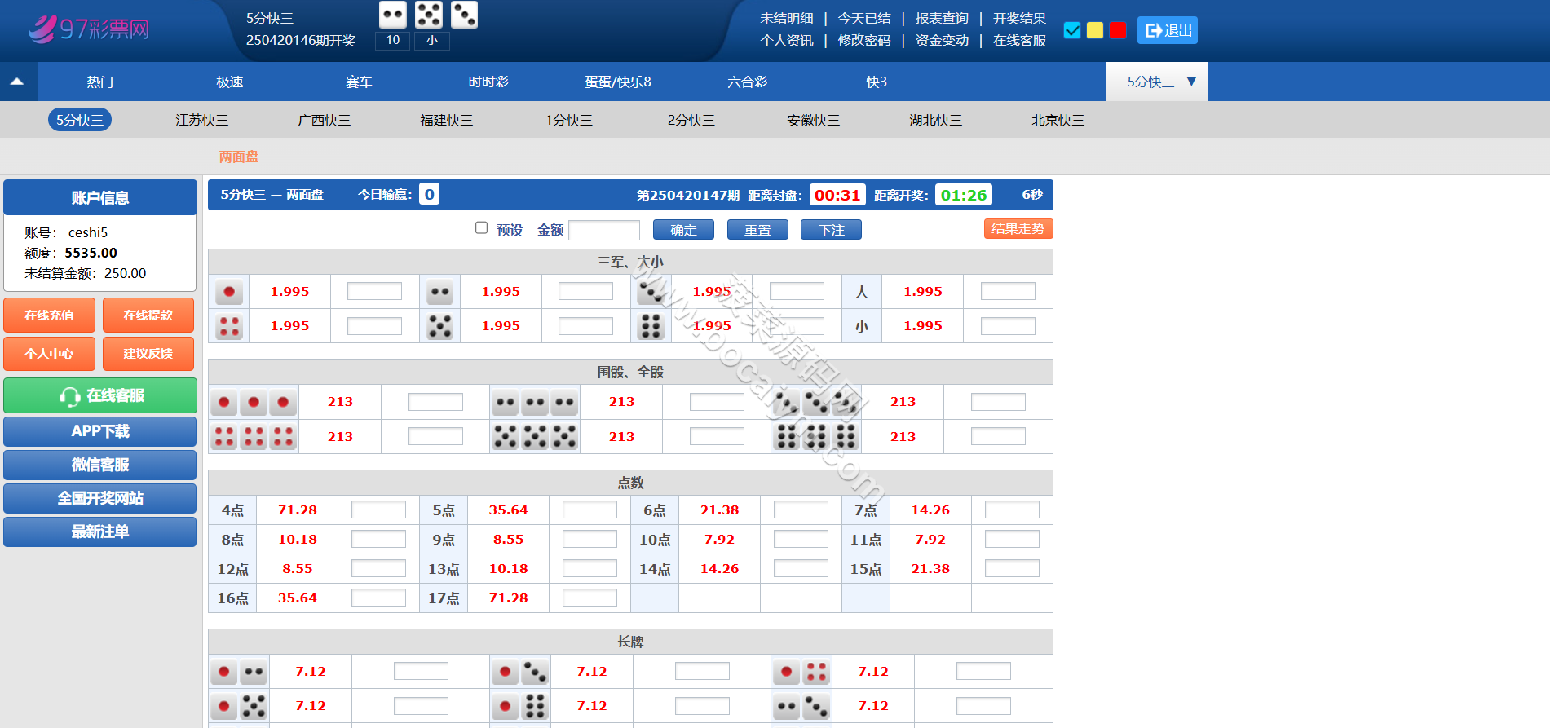Select the blue theme checkbox swatch

1073,30
